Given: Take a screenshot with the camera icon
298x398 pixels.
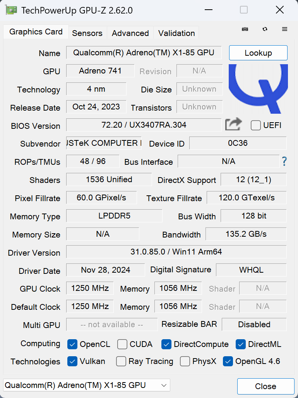Looking at the screenshot, I should click(245, 29).
